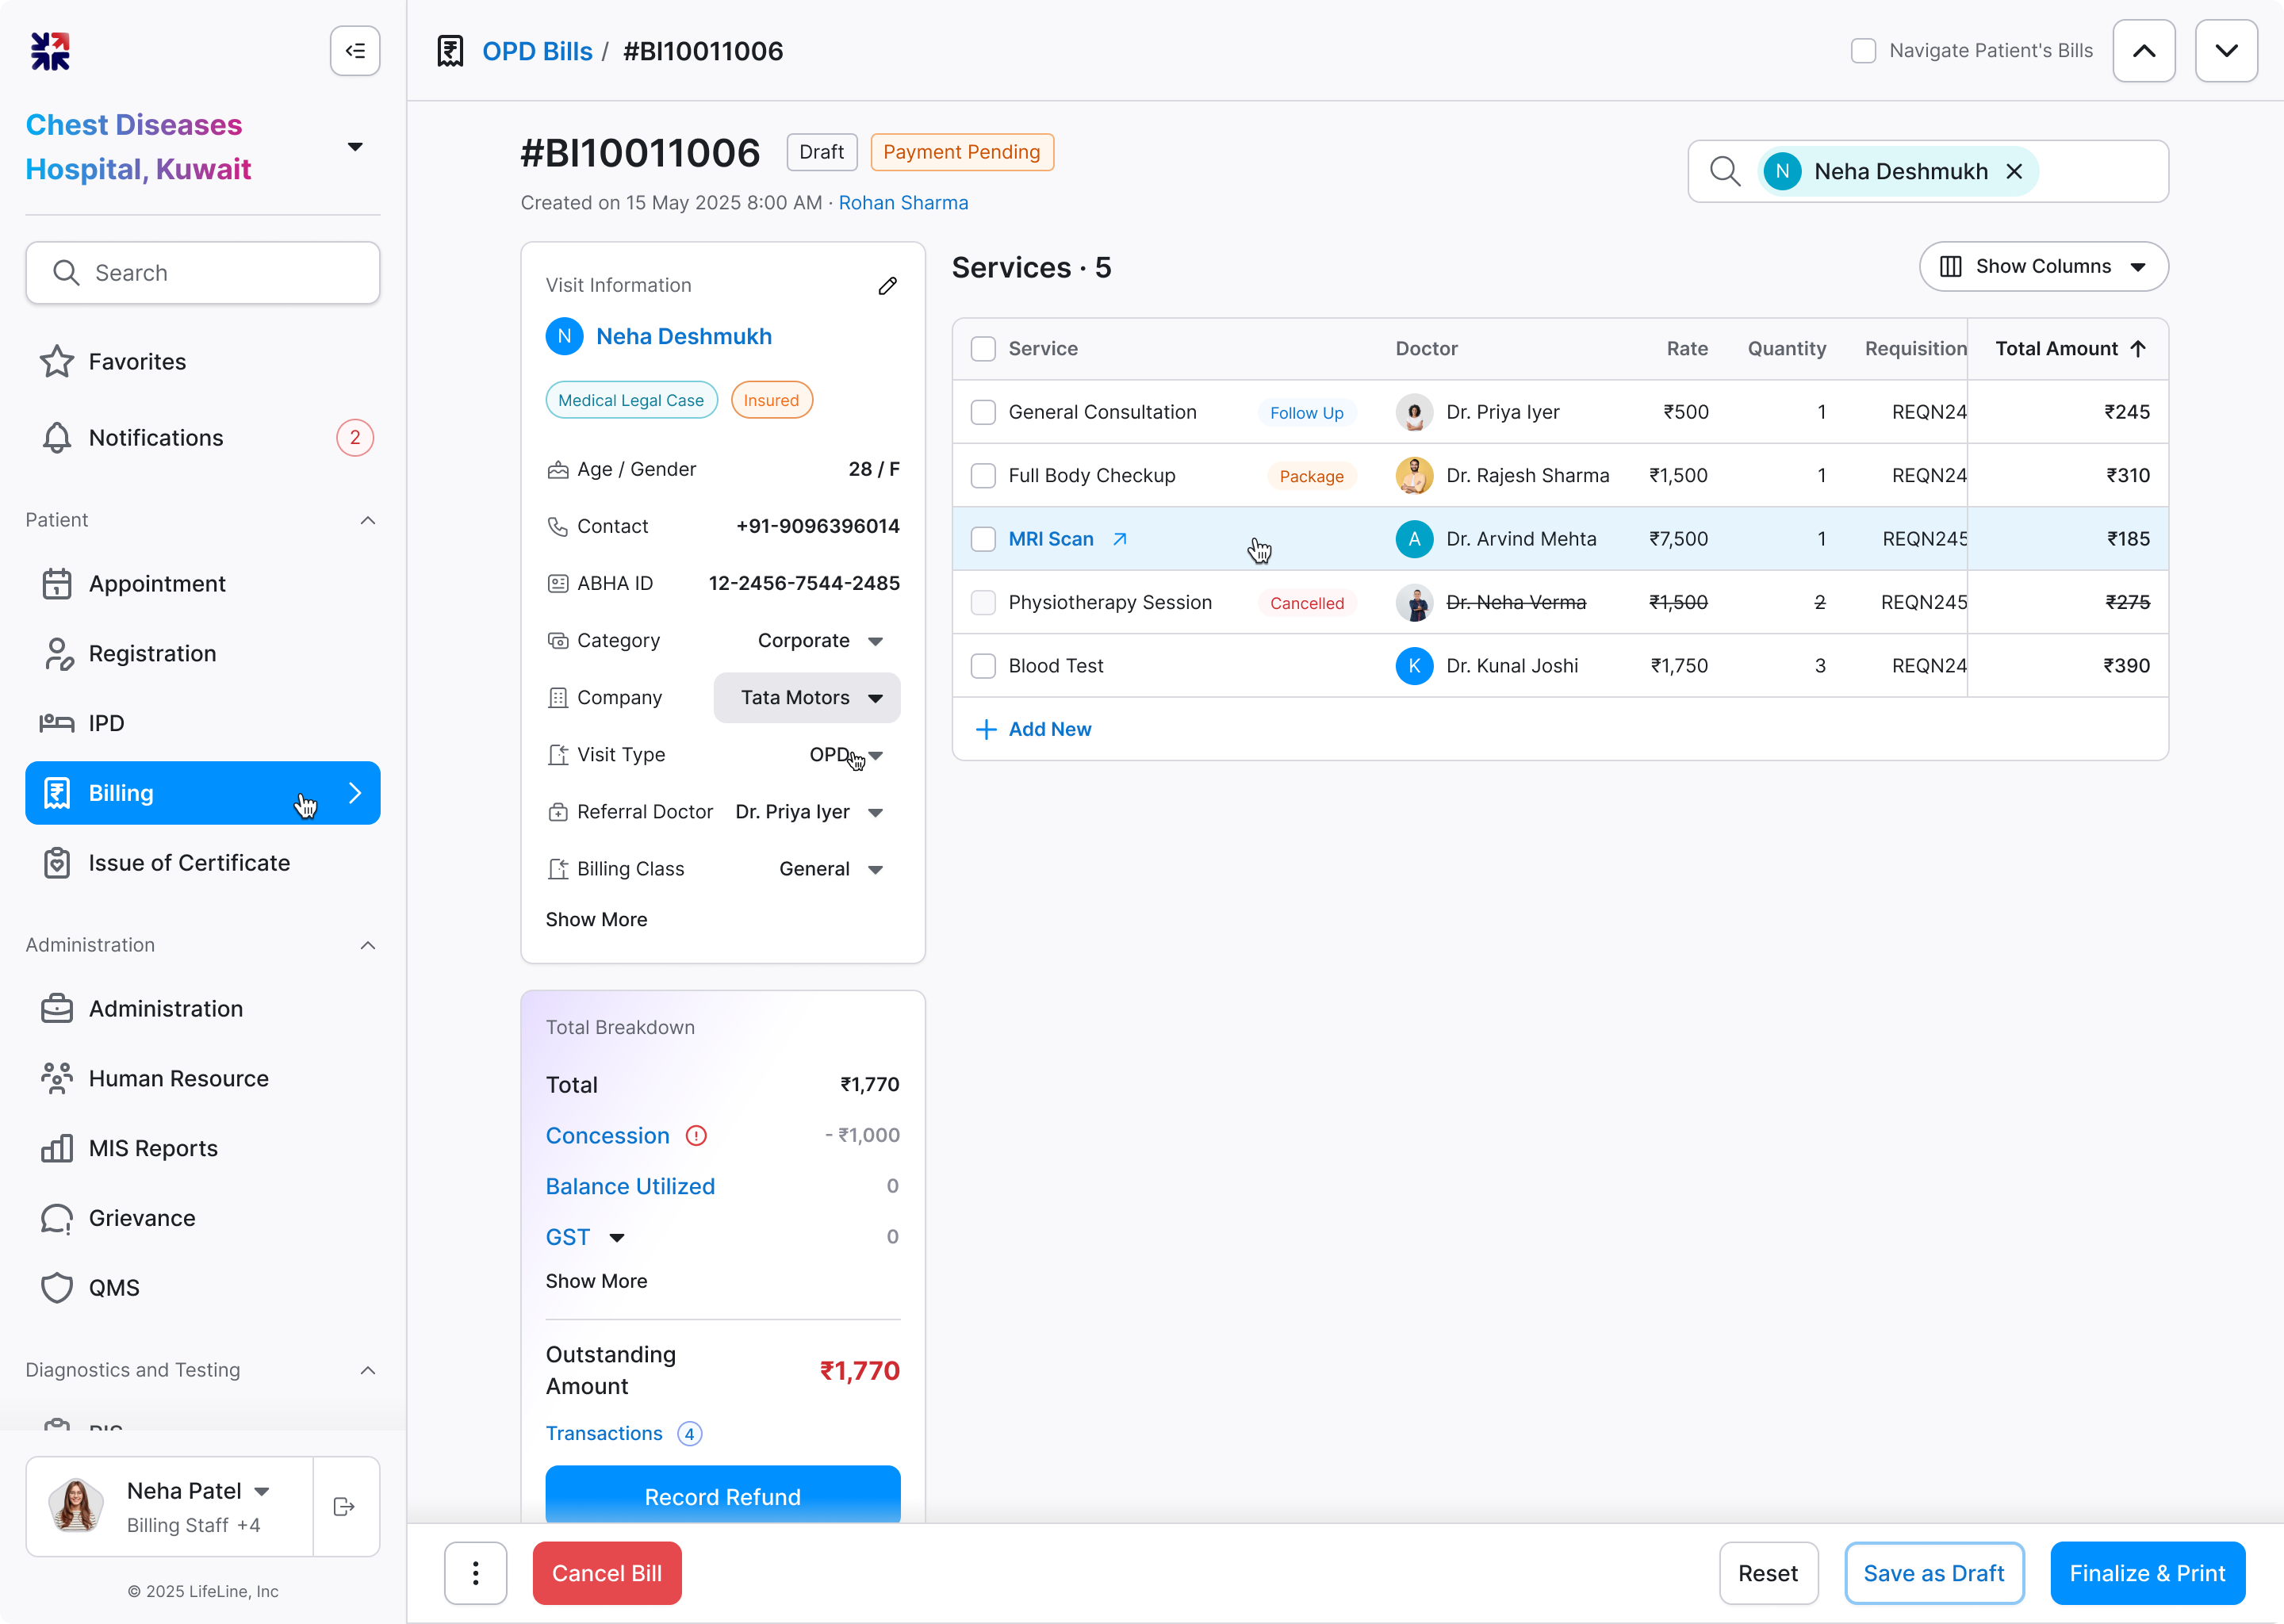Open the Company Tata Motors dropdown
2284x1624 pixels.
tap(807, 698)
